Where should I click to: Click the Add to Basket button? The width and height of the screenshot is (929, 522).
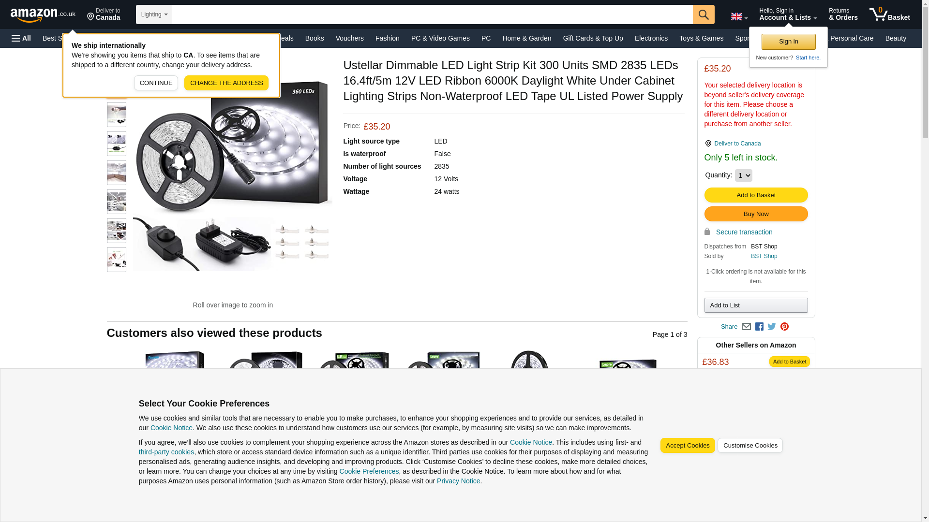pos(756,195)
